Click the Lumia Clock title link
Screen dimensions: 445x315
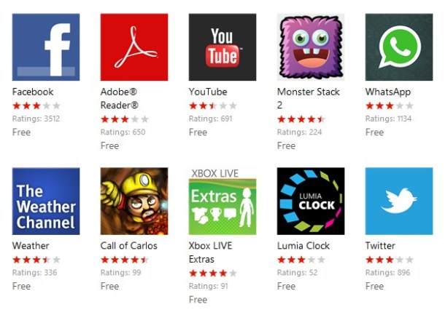(303, 246)
